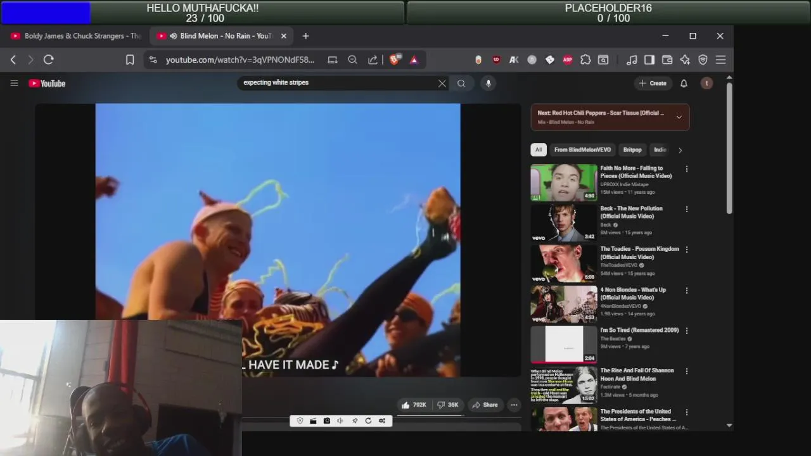Open options menu for I'm So Tired video
The image size is (811, 456).
click(x=686, y=331)
